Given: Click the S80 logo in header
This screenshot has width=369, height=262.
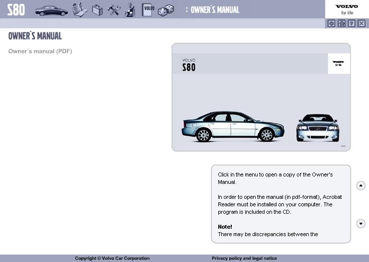Looking at the screenshot, I should click(x=16, y=10).
